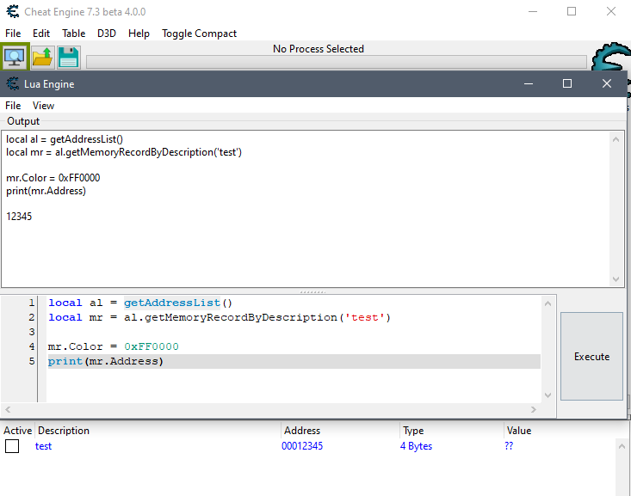Click script line 2 getMemoryRecordByDescription code
Screen dimensions: 631x496
pyautogui.click(x=220, y=317)
